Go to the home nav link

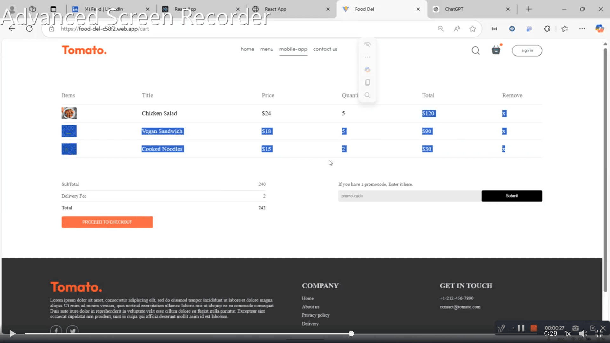tap(247, 49)
